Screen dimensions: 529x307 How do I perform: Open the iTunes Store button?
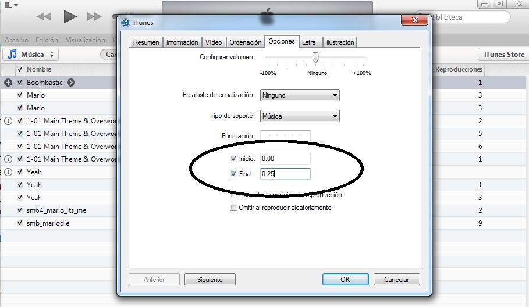[x=504, y=55]
